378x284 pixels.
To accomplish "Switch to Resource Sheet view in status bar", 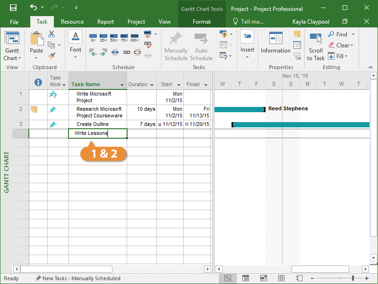I will (281, 278).
